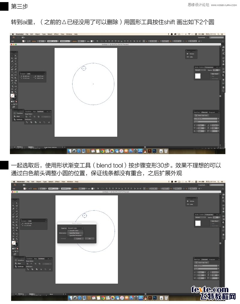Select the Pen tool in second Illustrator screenshot

click(x=13, y=209)
